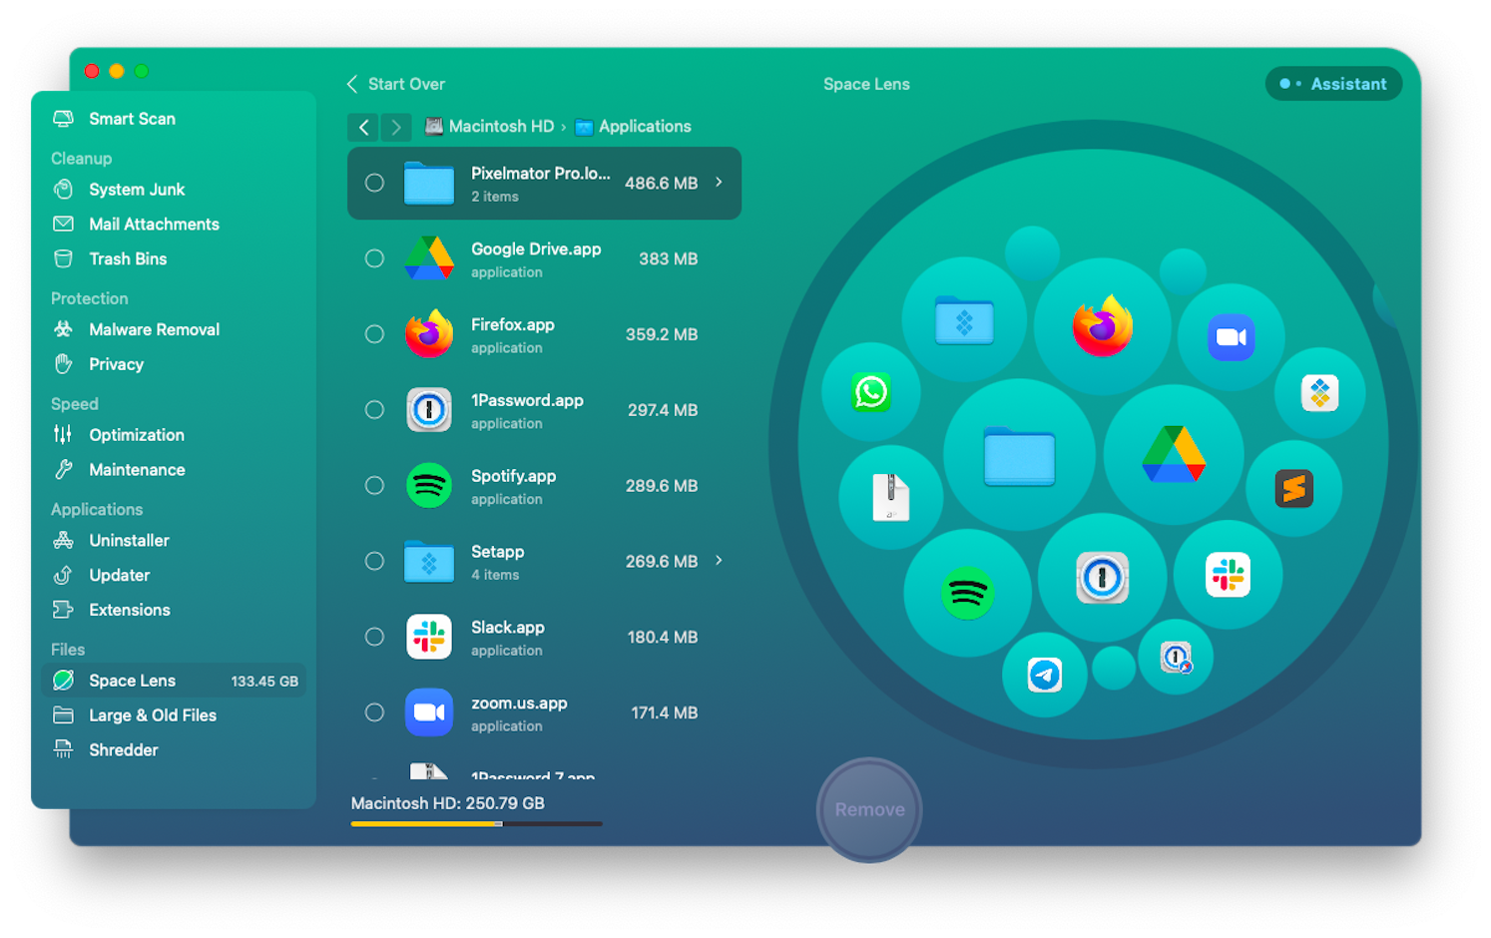The width and height of the screenshot is (1491, 938).
Task: Select the Telegram bubble icon
Action: 1045,676
